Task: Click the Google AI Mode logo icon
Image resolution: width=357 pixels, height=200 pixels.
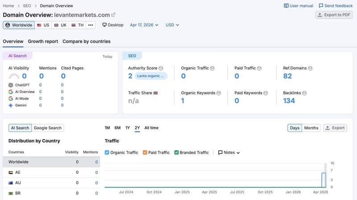Action: tap(11, 99)
